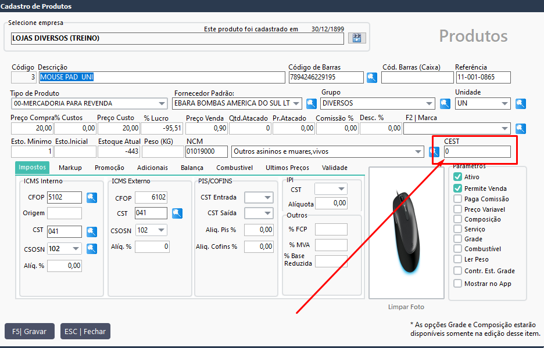
Task: Click the Referência input field
Action: coord(483,77)
